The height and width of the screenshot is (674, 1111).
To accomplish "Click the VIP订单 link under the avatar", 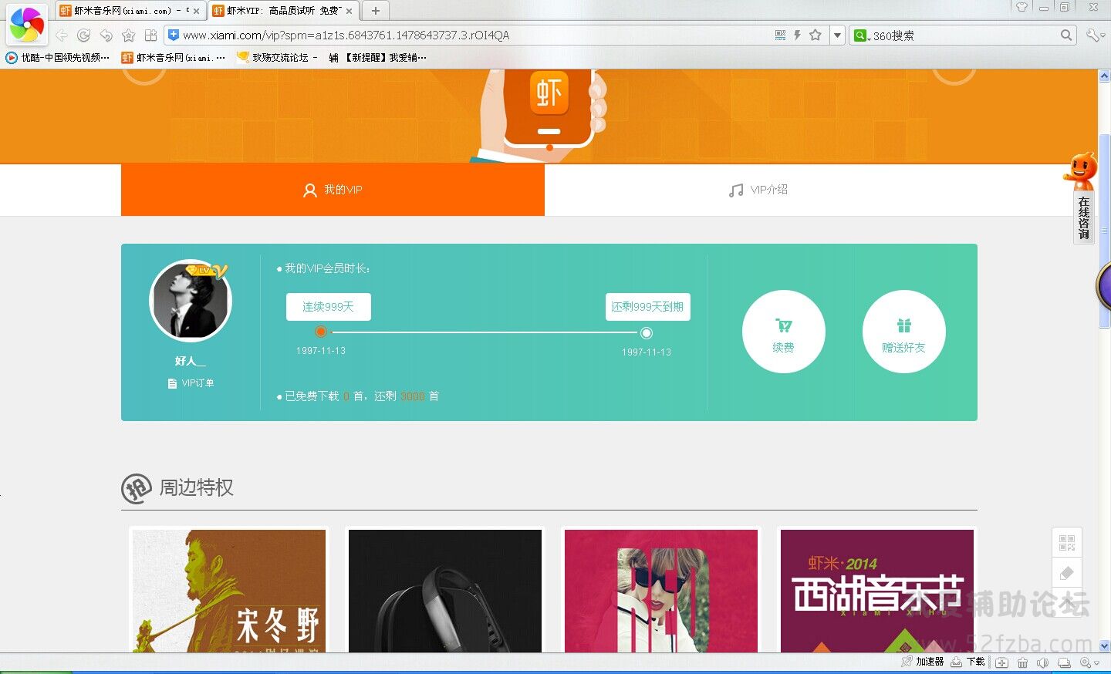I will point(191,383).
